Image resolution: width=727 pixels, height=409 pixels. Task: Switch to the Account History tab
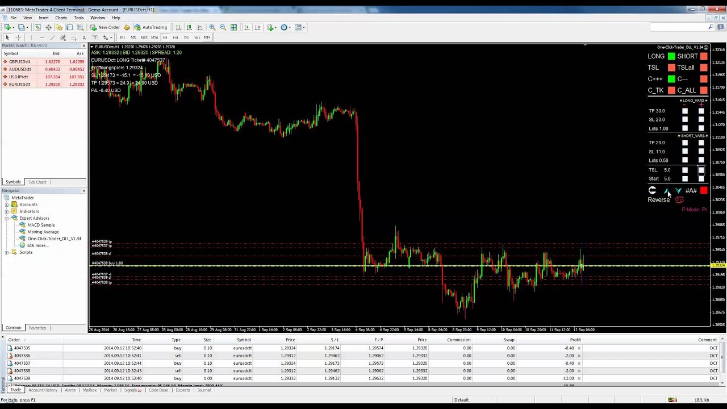point(43,390)
